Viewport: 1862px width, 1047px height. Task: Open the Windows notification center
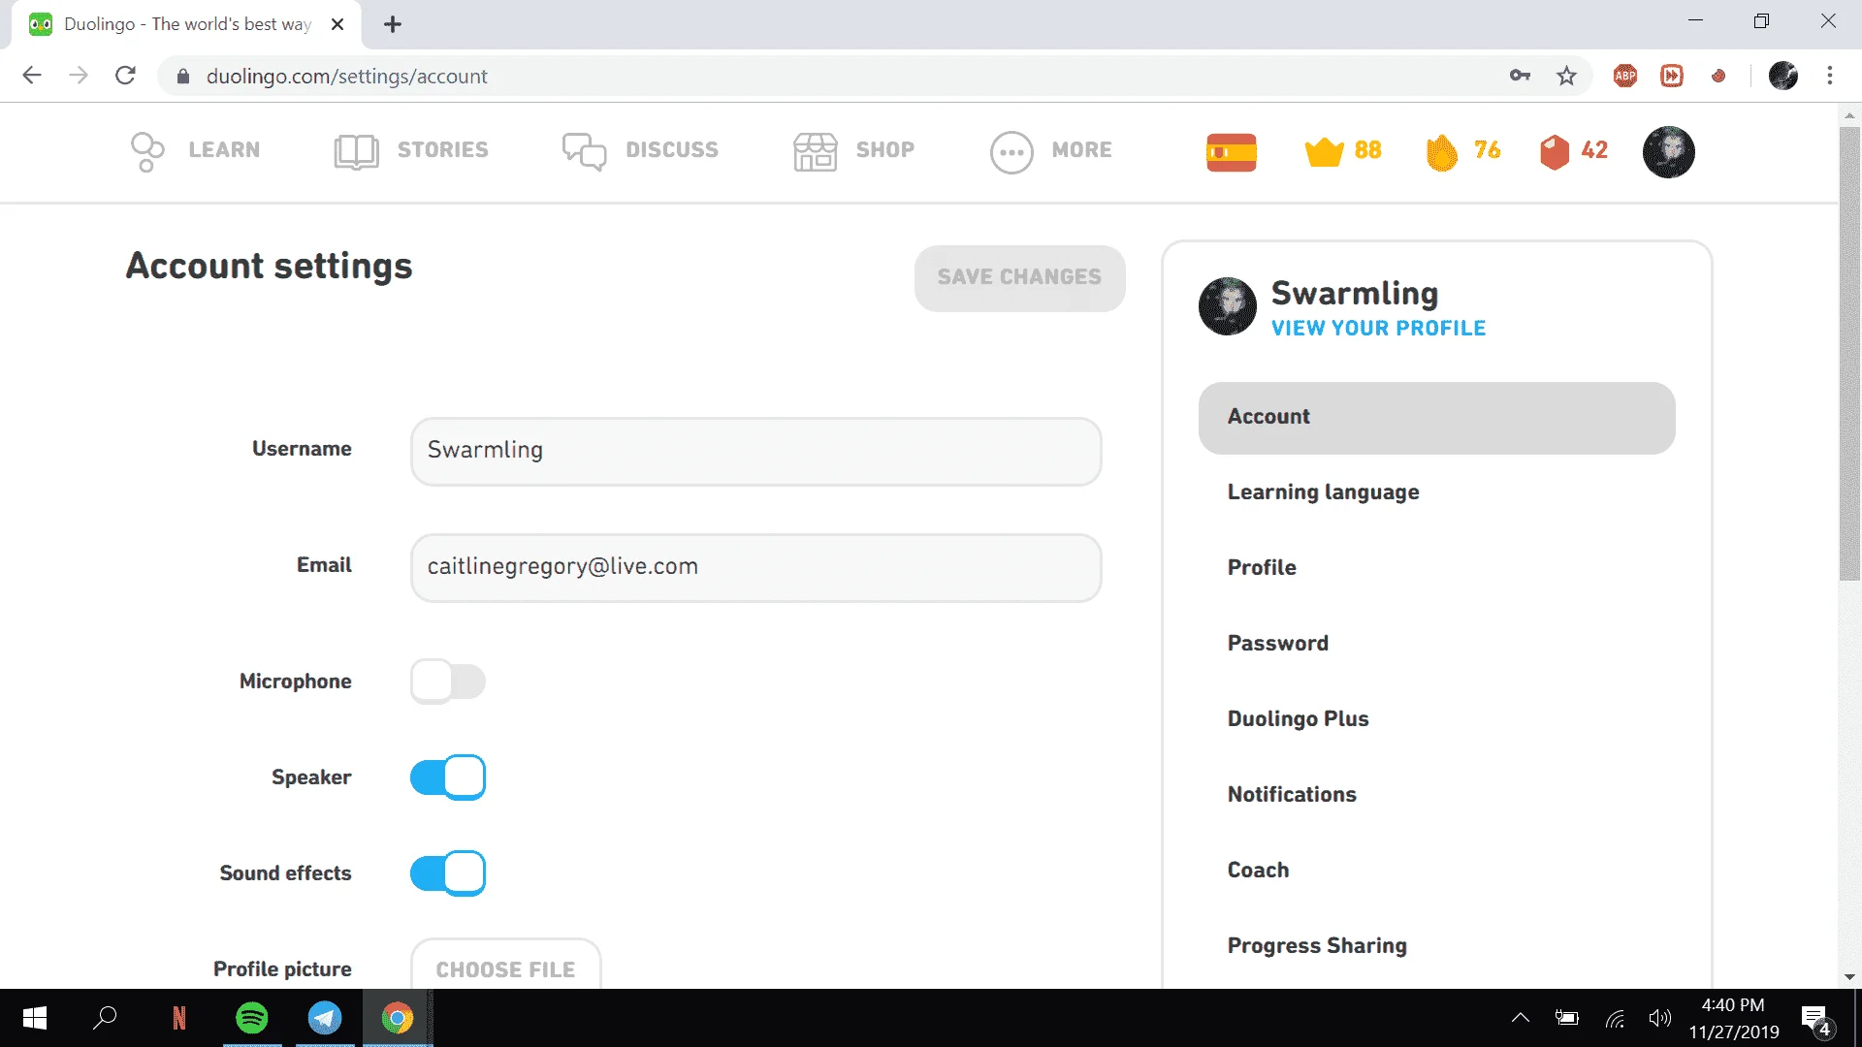tap(1815, 1019)
